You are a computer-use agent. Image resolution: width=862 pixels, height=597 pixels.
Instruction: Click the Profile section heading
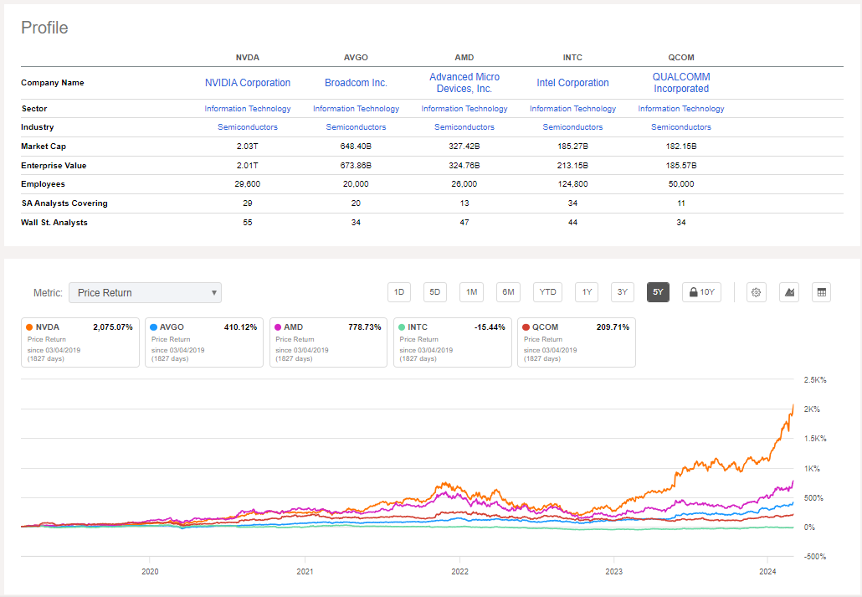pos(44,28)
